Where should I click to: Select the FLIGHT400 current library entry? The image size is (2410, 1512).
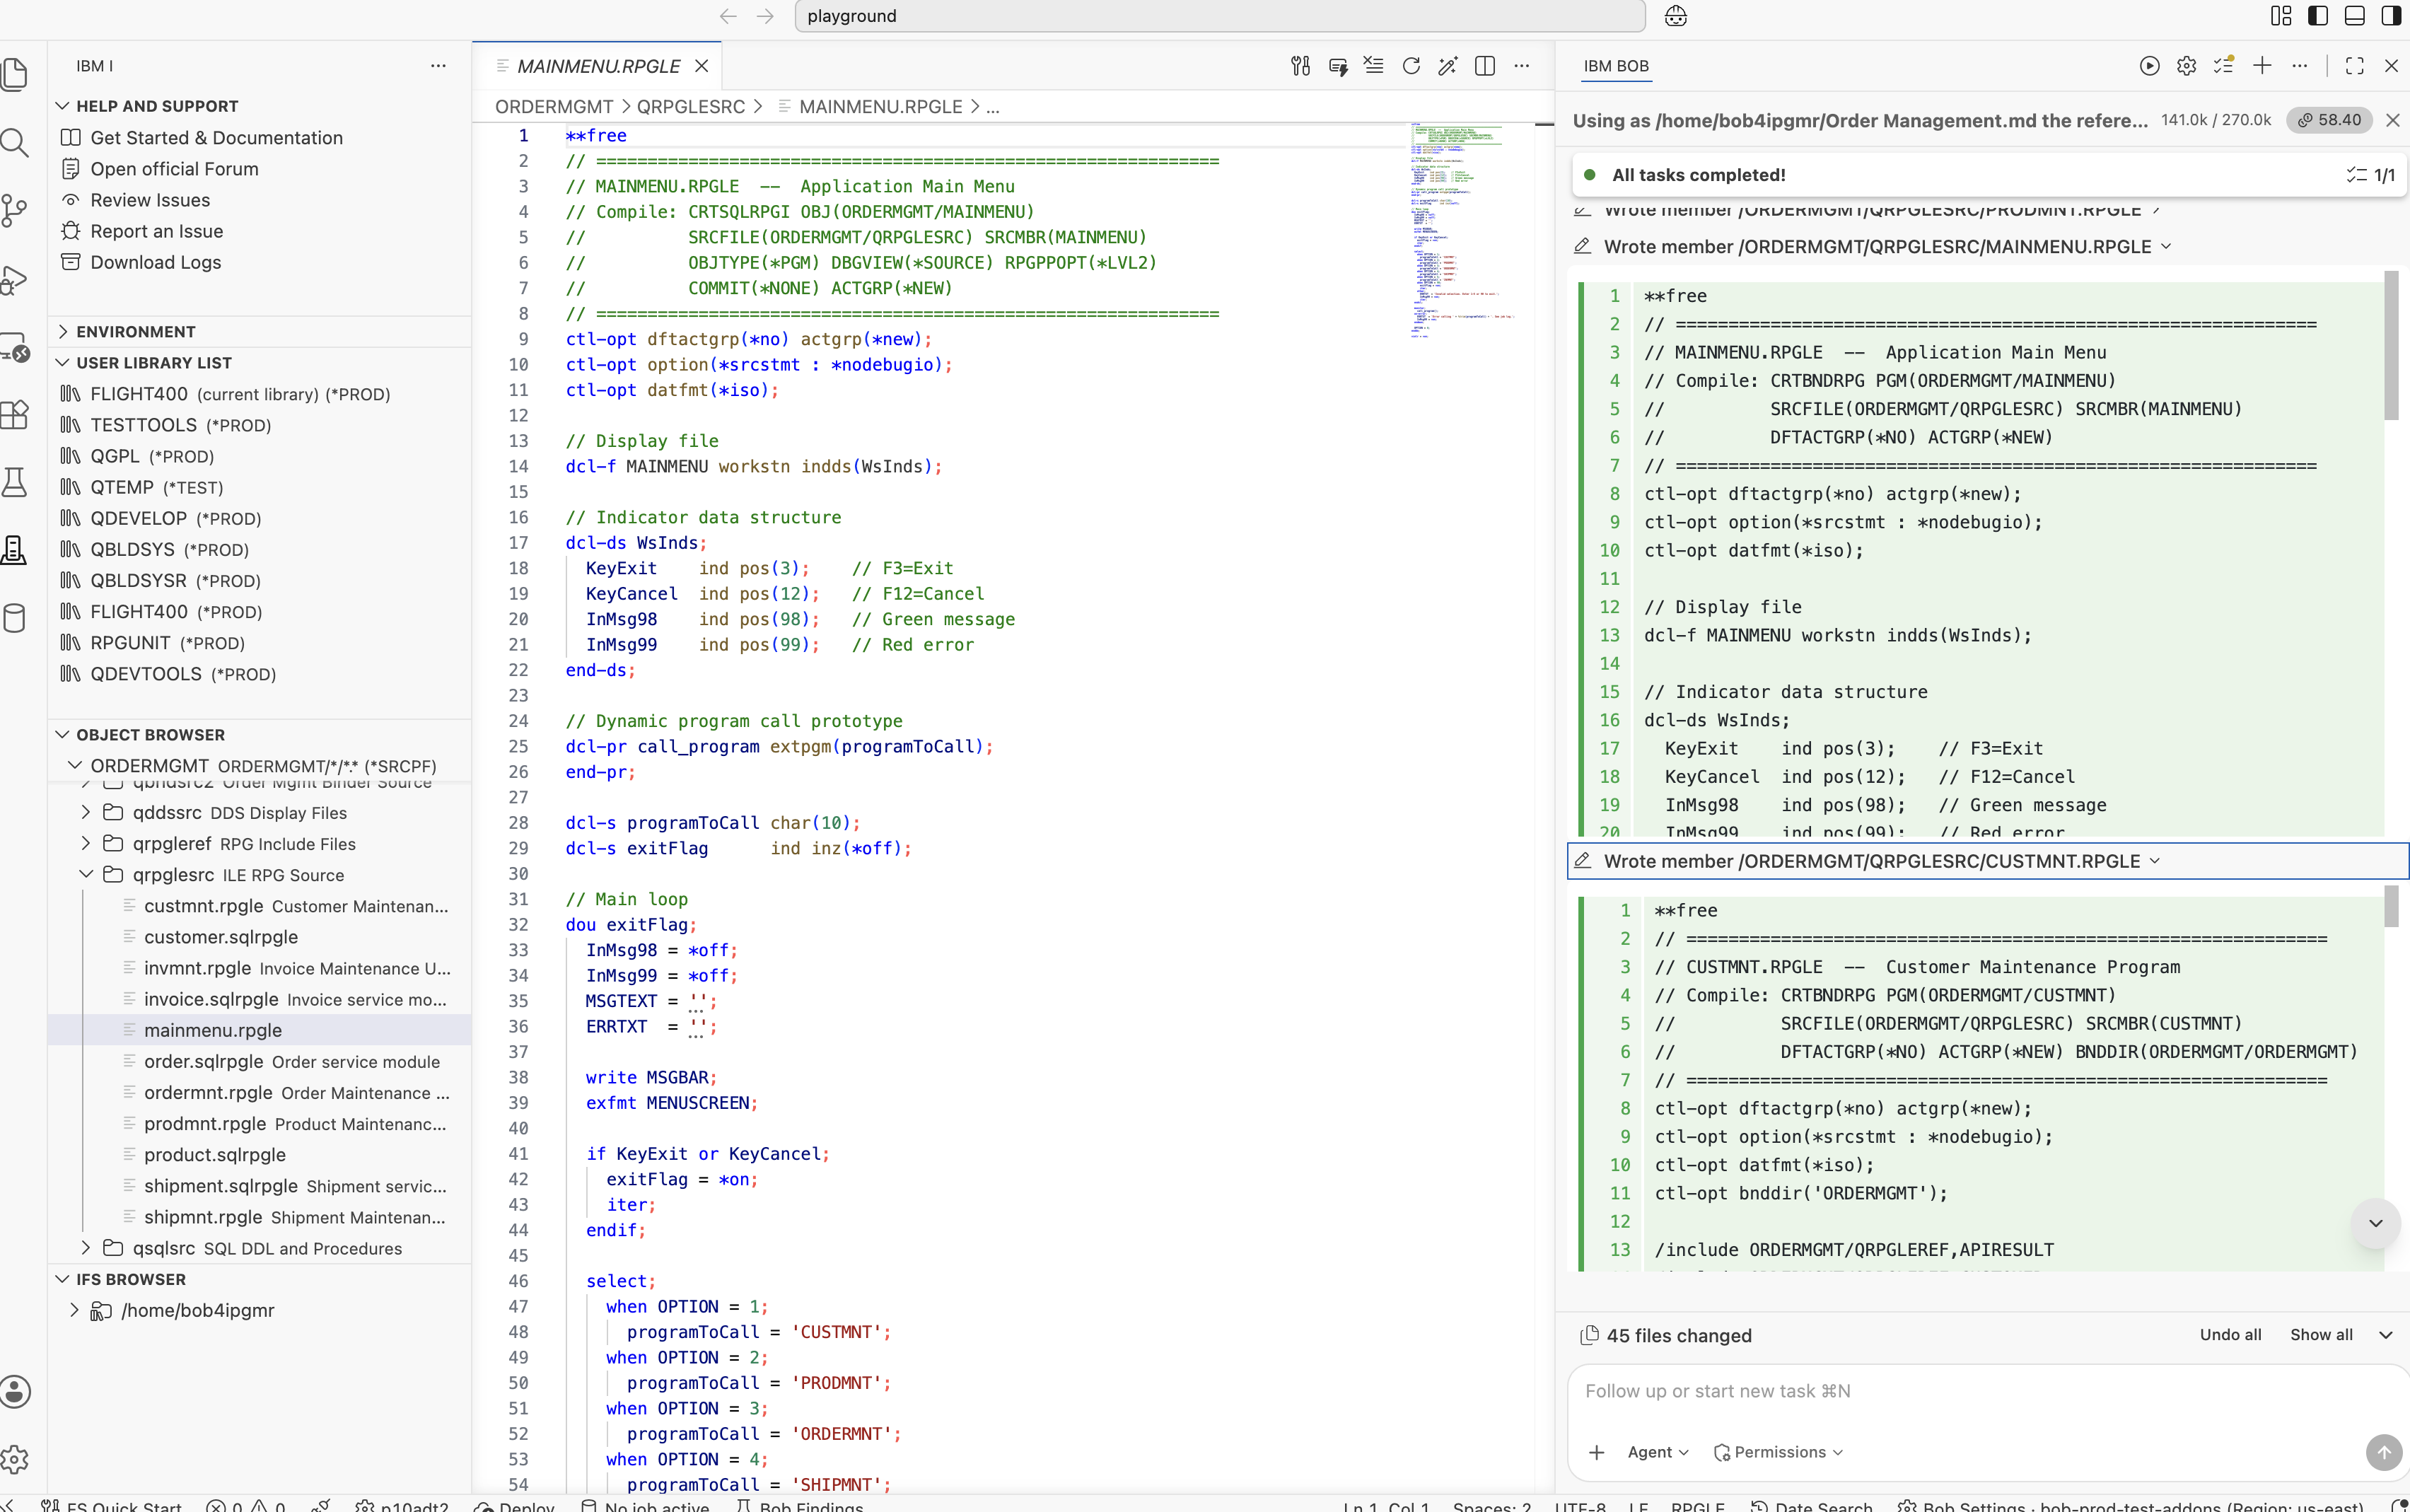[240, 394]
